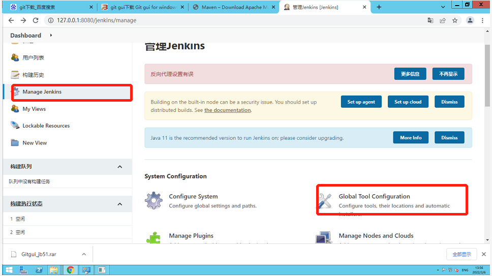Click the 全部显示 downloads button
The image size is (492, 276).
[x=462, y=254]
